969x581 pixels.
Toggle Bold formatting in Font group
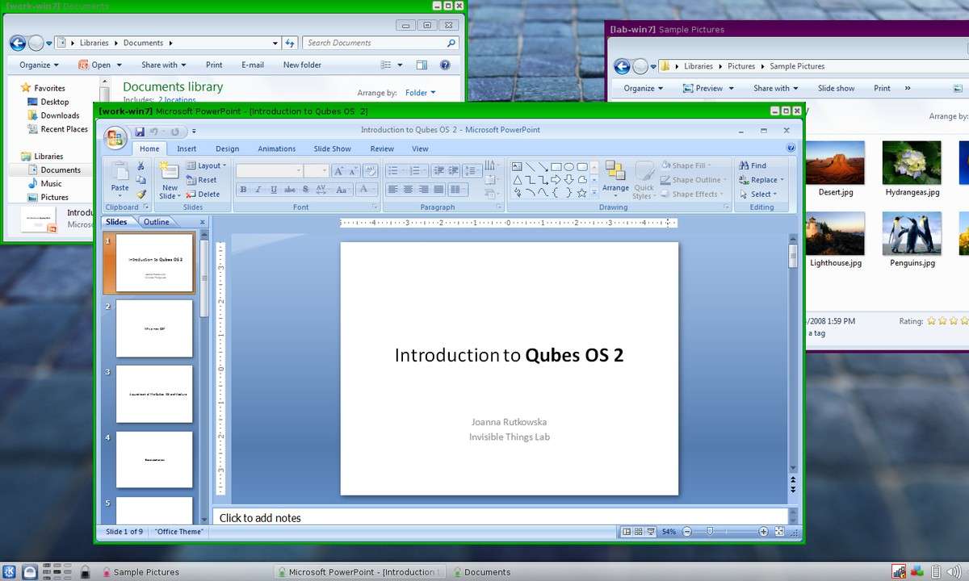(243, 190)
